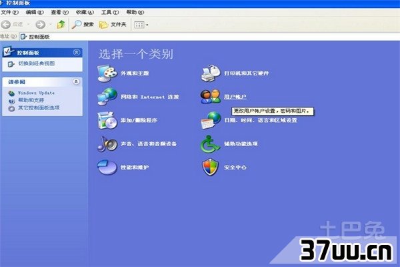Viewport: 400px width, 267px height.
Task: Click the Back (后退) arrow button
Action: point(6,25)
